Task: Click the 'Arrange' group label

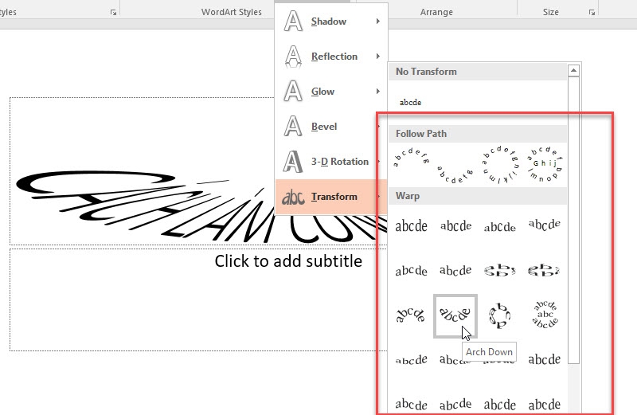Action: (436, 12)
